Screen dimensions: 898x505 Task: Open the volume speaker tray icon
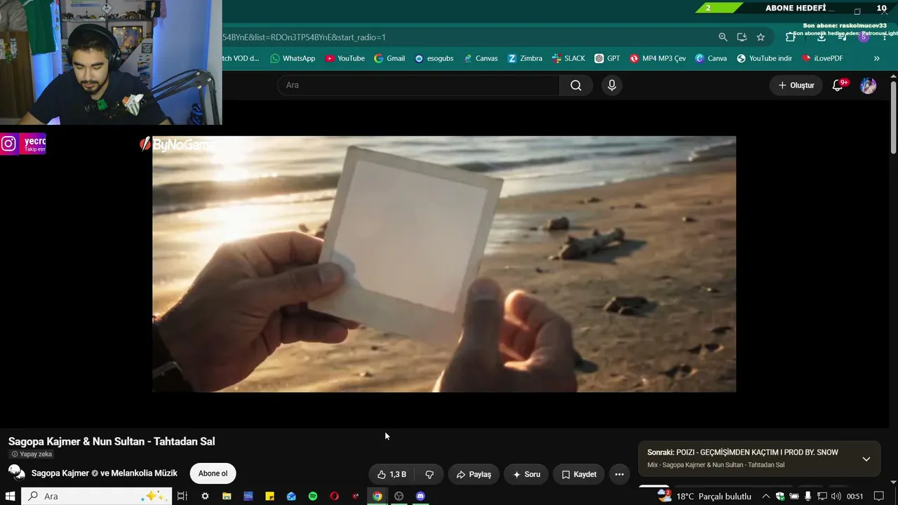click(836, 496)
